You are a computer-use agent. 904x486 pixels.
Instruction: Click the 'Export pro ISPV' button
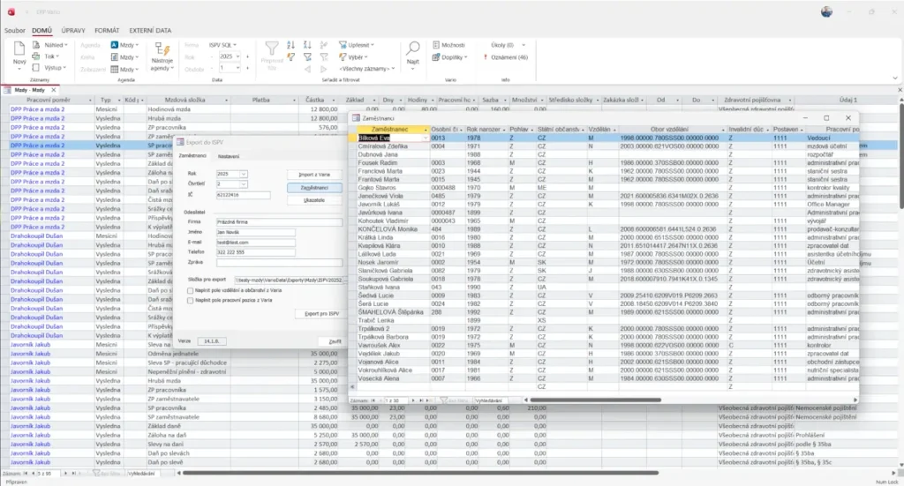321,313
